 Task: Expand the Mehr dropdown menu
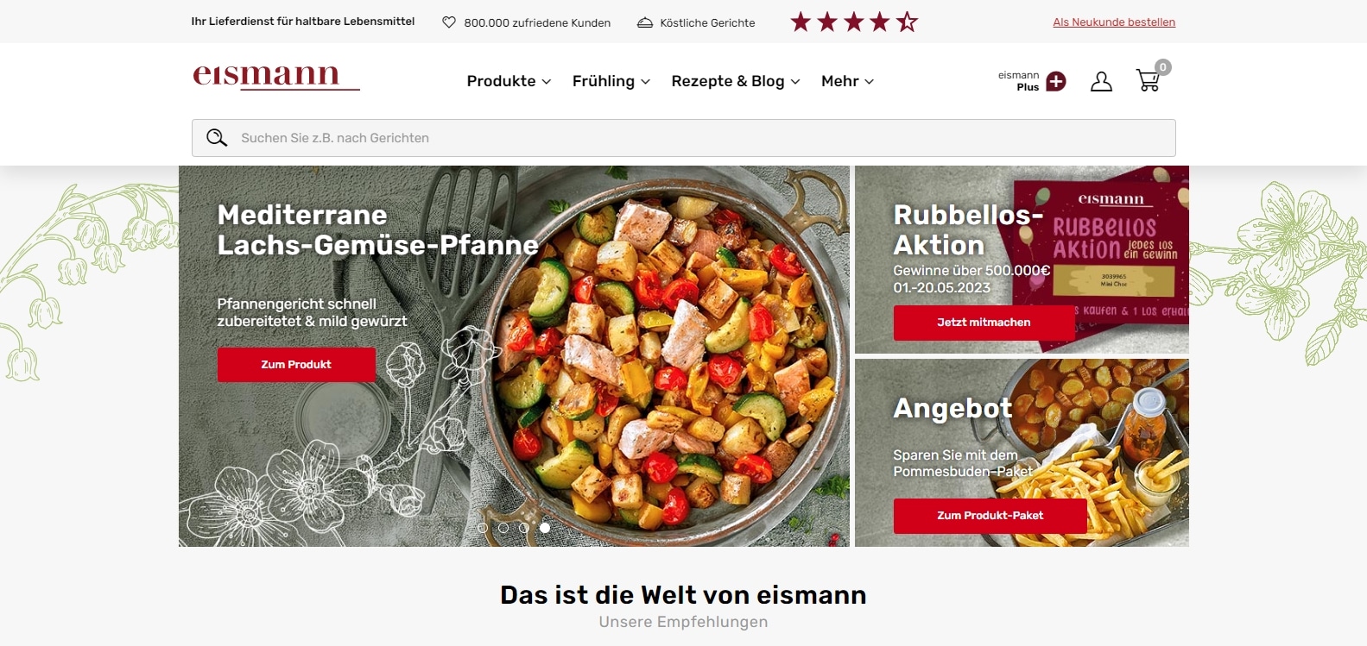coord(848,81)
